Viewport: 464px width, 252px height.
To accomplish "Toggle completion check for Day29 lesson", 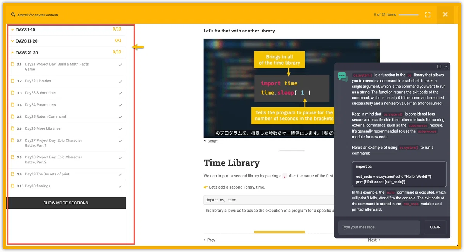I will pyautogui.click(x=120, y=175).
